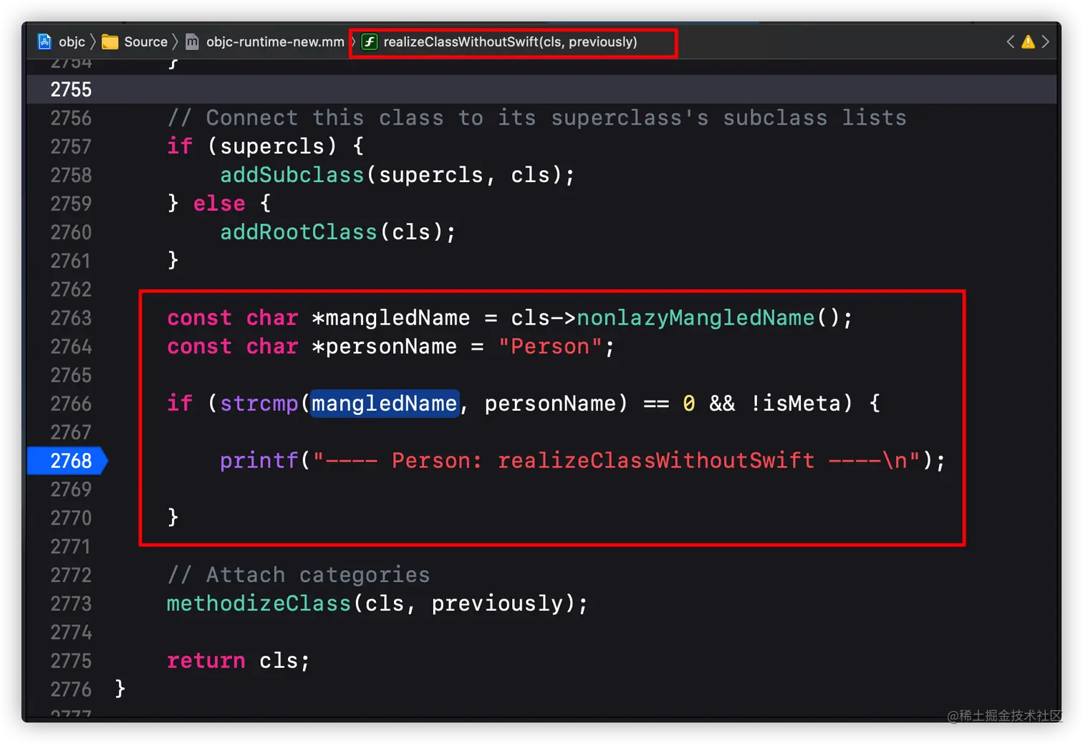Click line number 2773 in the gutter
Image resolution: width=1083 pixels, height=744 pixels.
(71, 604)
